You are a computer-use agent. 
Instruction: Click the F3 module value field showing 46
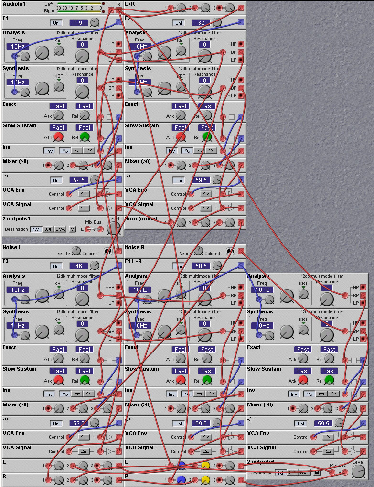(x=78, y=266)
